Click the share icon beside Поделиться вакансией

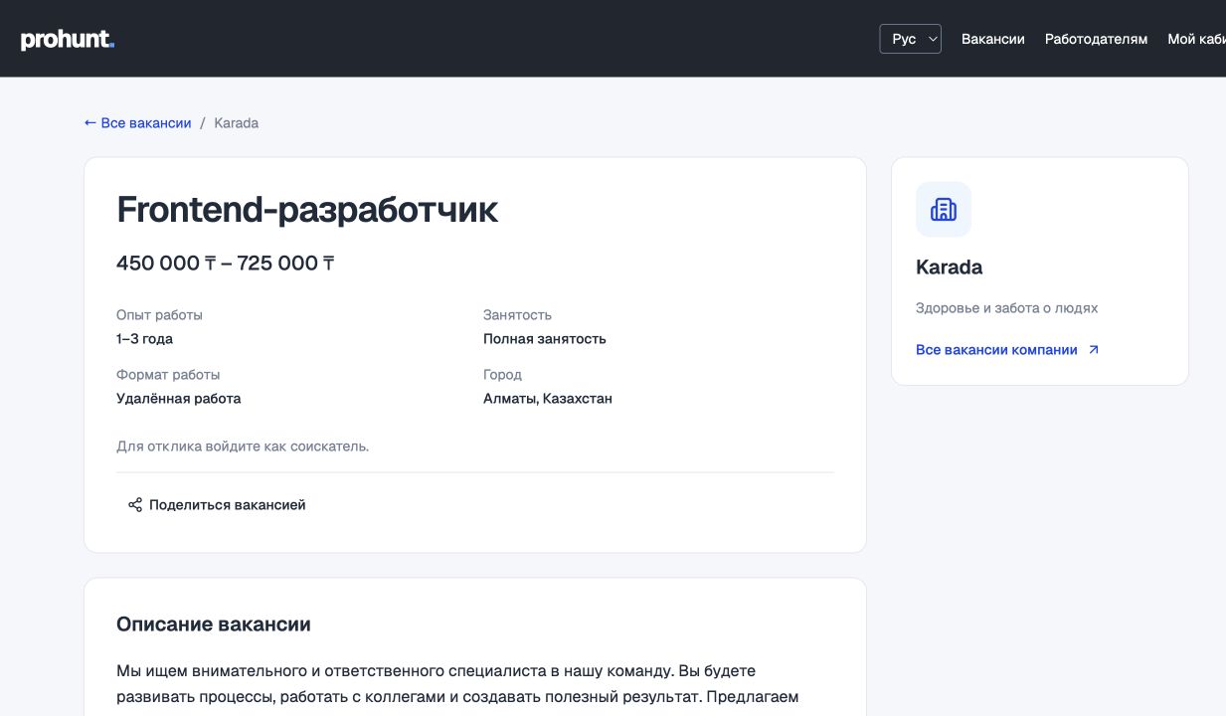click(x=135, y=505)
